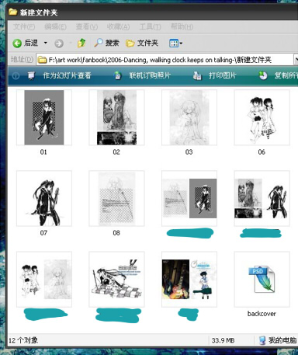The image size is (298, 355).
Task: Select thumbnail of image 07
Action: point(44,198)
